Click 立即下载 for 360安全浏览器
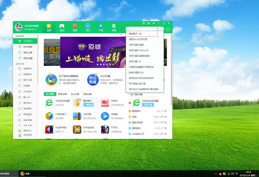 click(147, 105)
